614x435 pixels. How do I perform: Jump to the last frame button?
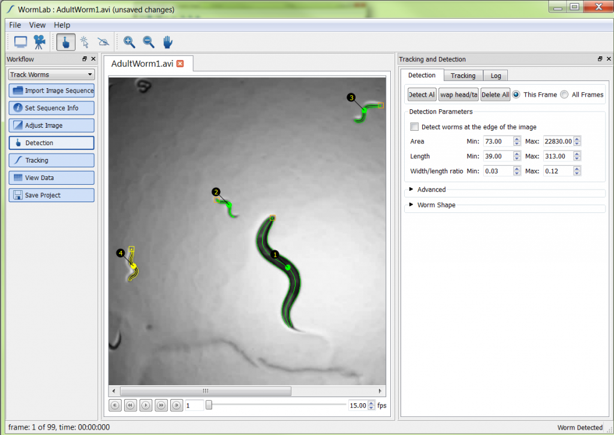click(177, 405)
